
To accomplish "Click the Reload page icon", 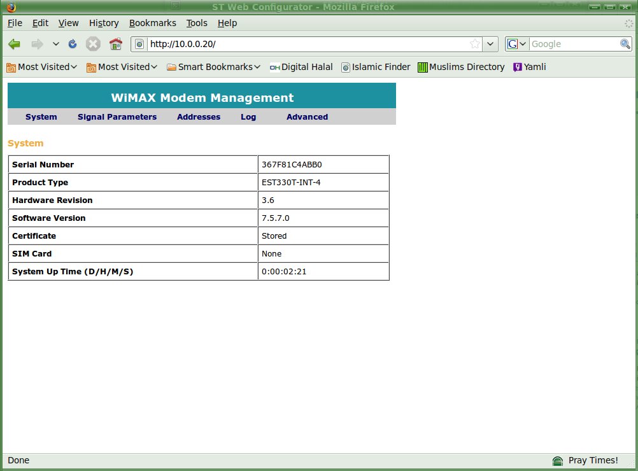I will point(73,44).
